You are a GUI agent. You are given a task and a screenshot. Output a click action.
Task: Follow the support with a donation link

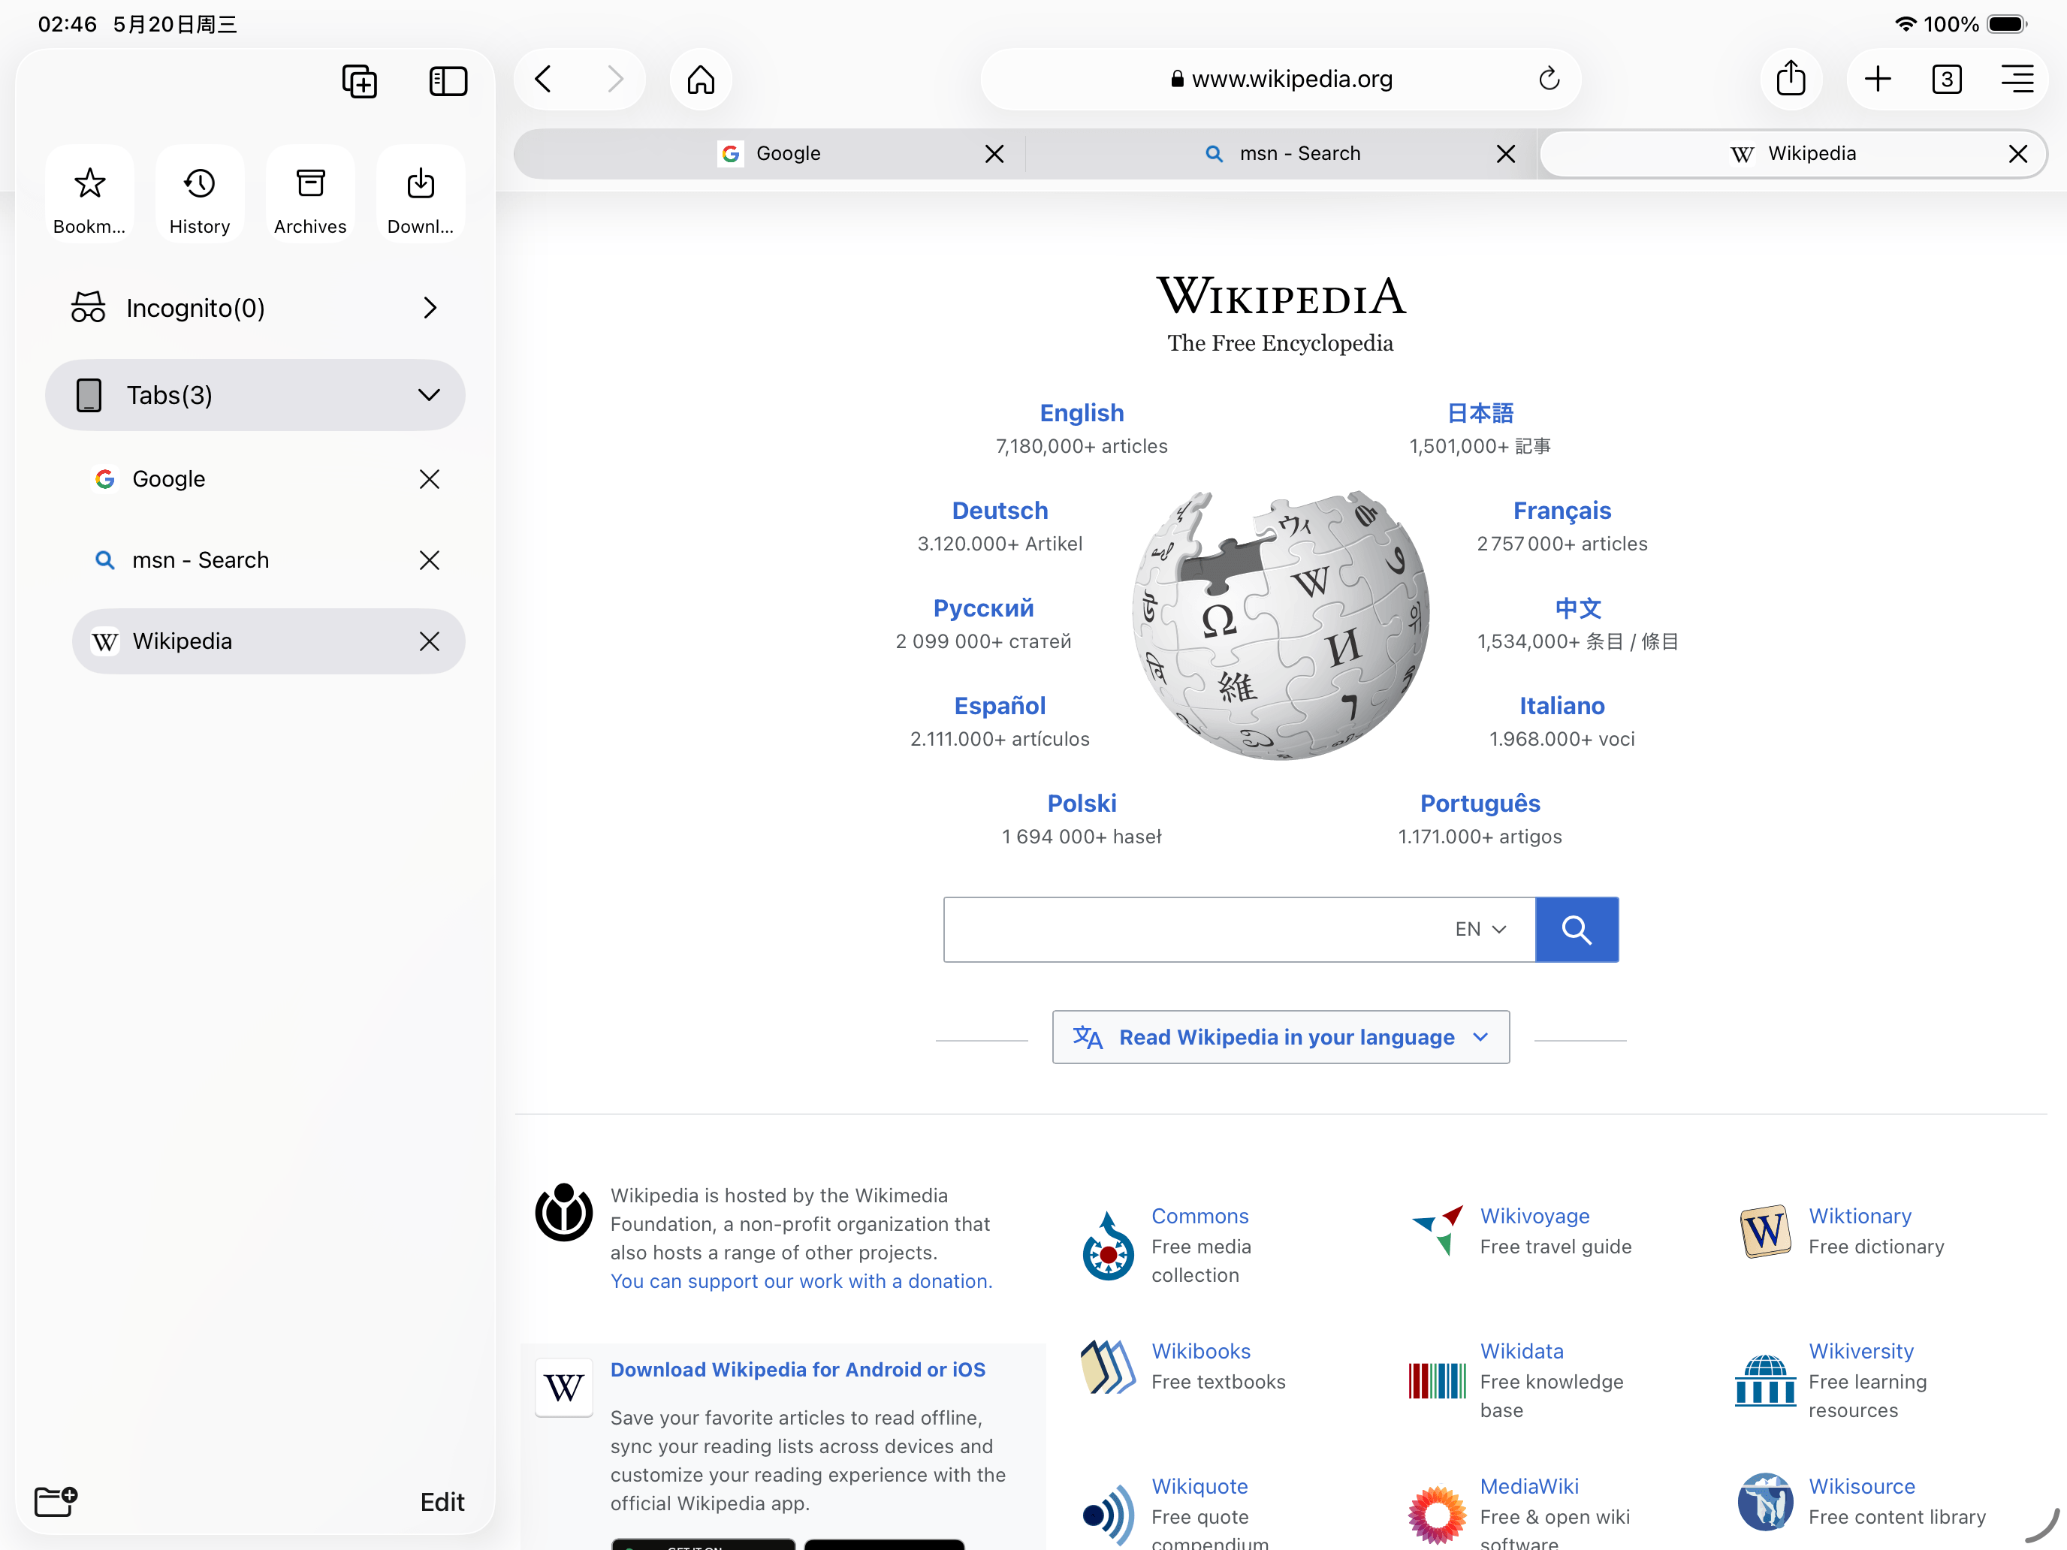pyautogui.click(x=801, y=1282)
